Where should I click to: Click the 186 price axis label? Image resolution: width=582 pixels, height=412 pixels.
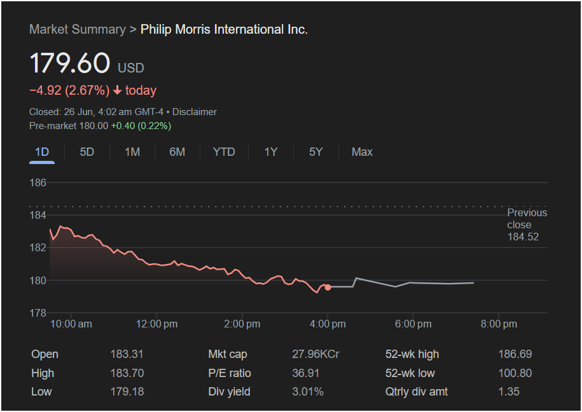[38, 182]
